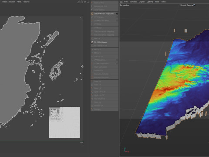The width and height of the screenshot is (209, 157).
Task: Click second icon in texture view top-right toolbar
Action: pyautogui.click(x=81, y=2)
